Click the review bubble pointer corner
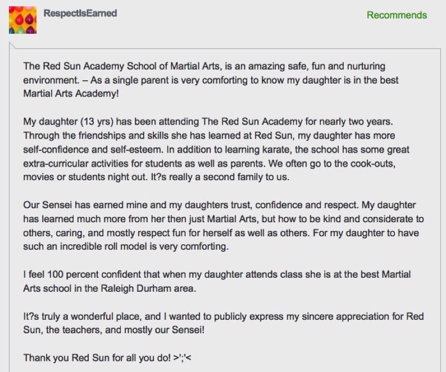This screenshot has width=446, height=372. pyautogui.click(x=13, y=45)
